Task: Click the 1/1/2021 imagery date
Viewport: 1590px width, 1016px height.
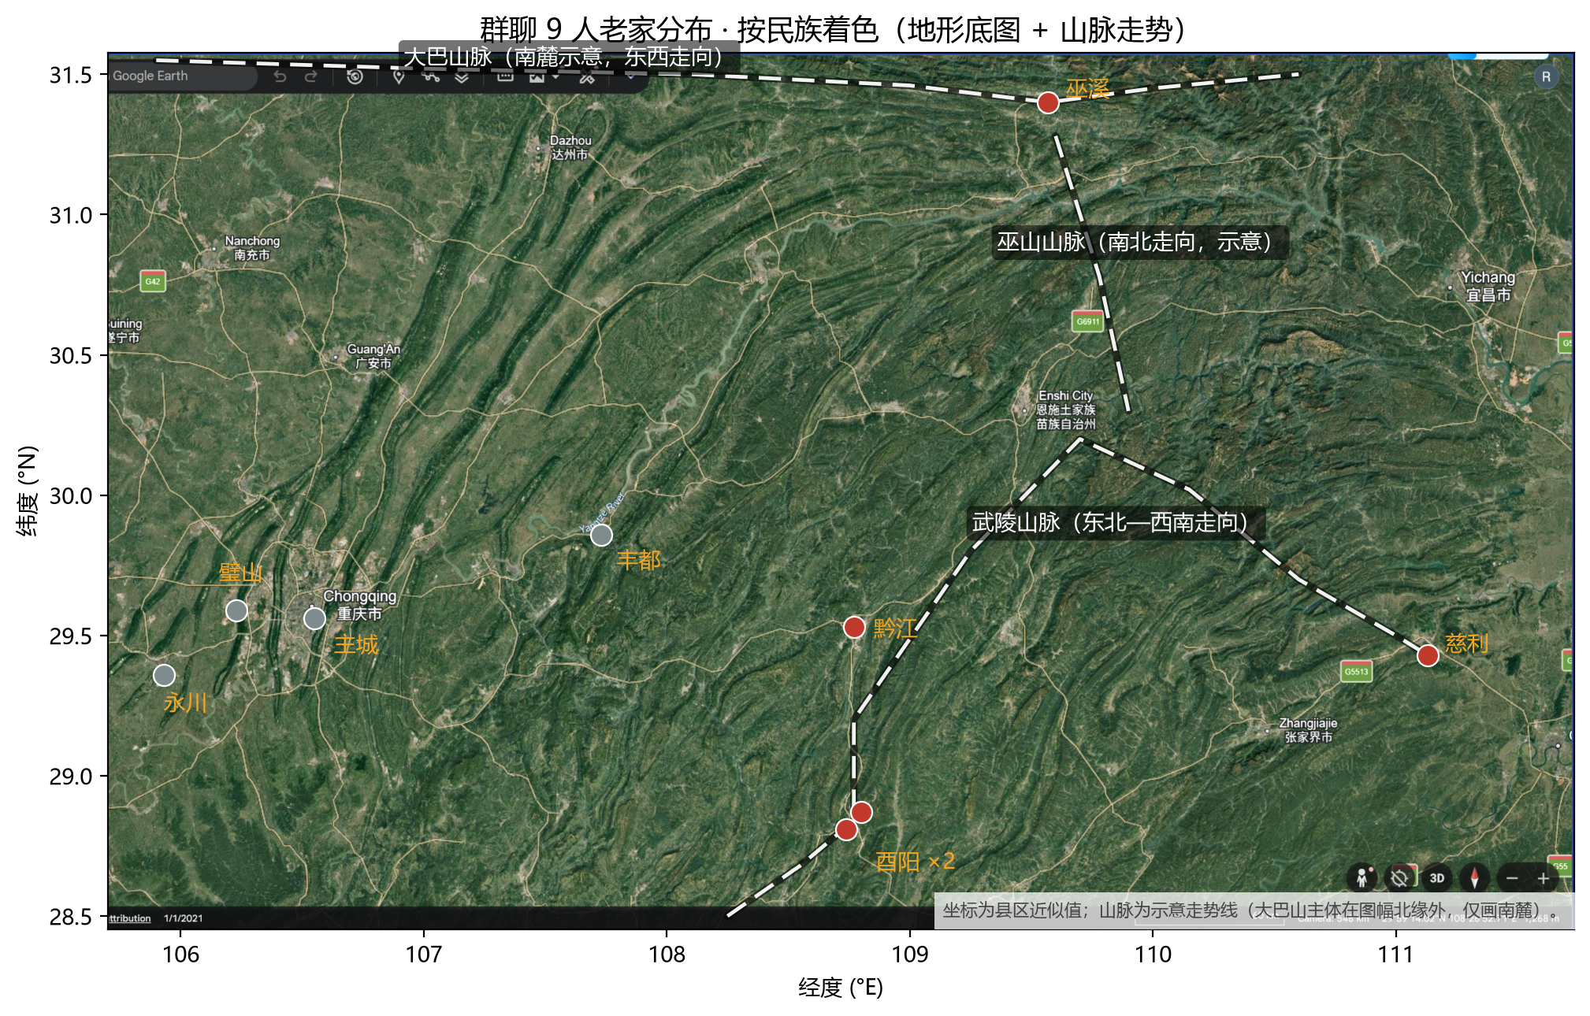Action: [x=183, y=918]
